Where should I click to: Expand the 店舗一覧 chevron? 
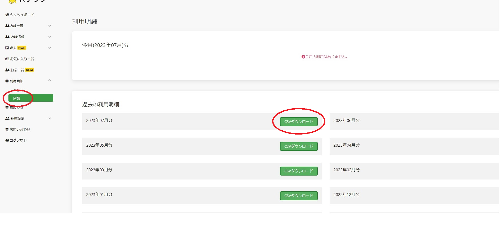(x=50, y=26)
